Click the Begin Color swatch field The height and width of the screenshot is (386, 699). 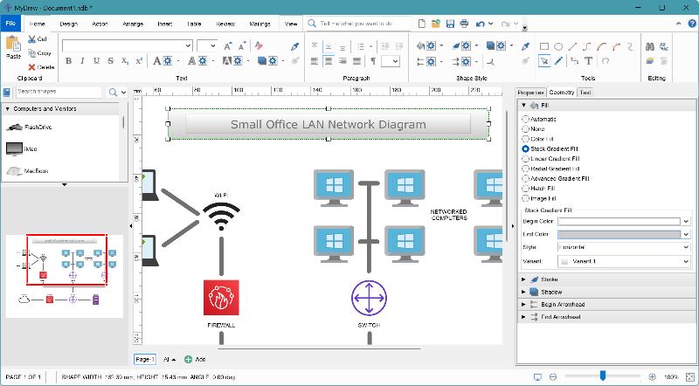tap(617, 222)
